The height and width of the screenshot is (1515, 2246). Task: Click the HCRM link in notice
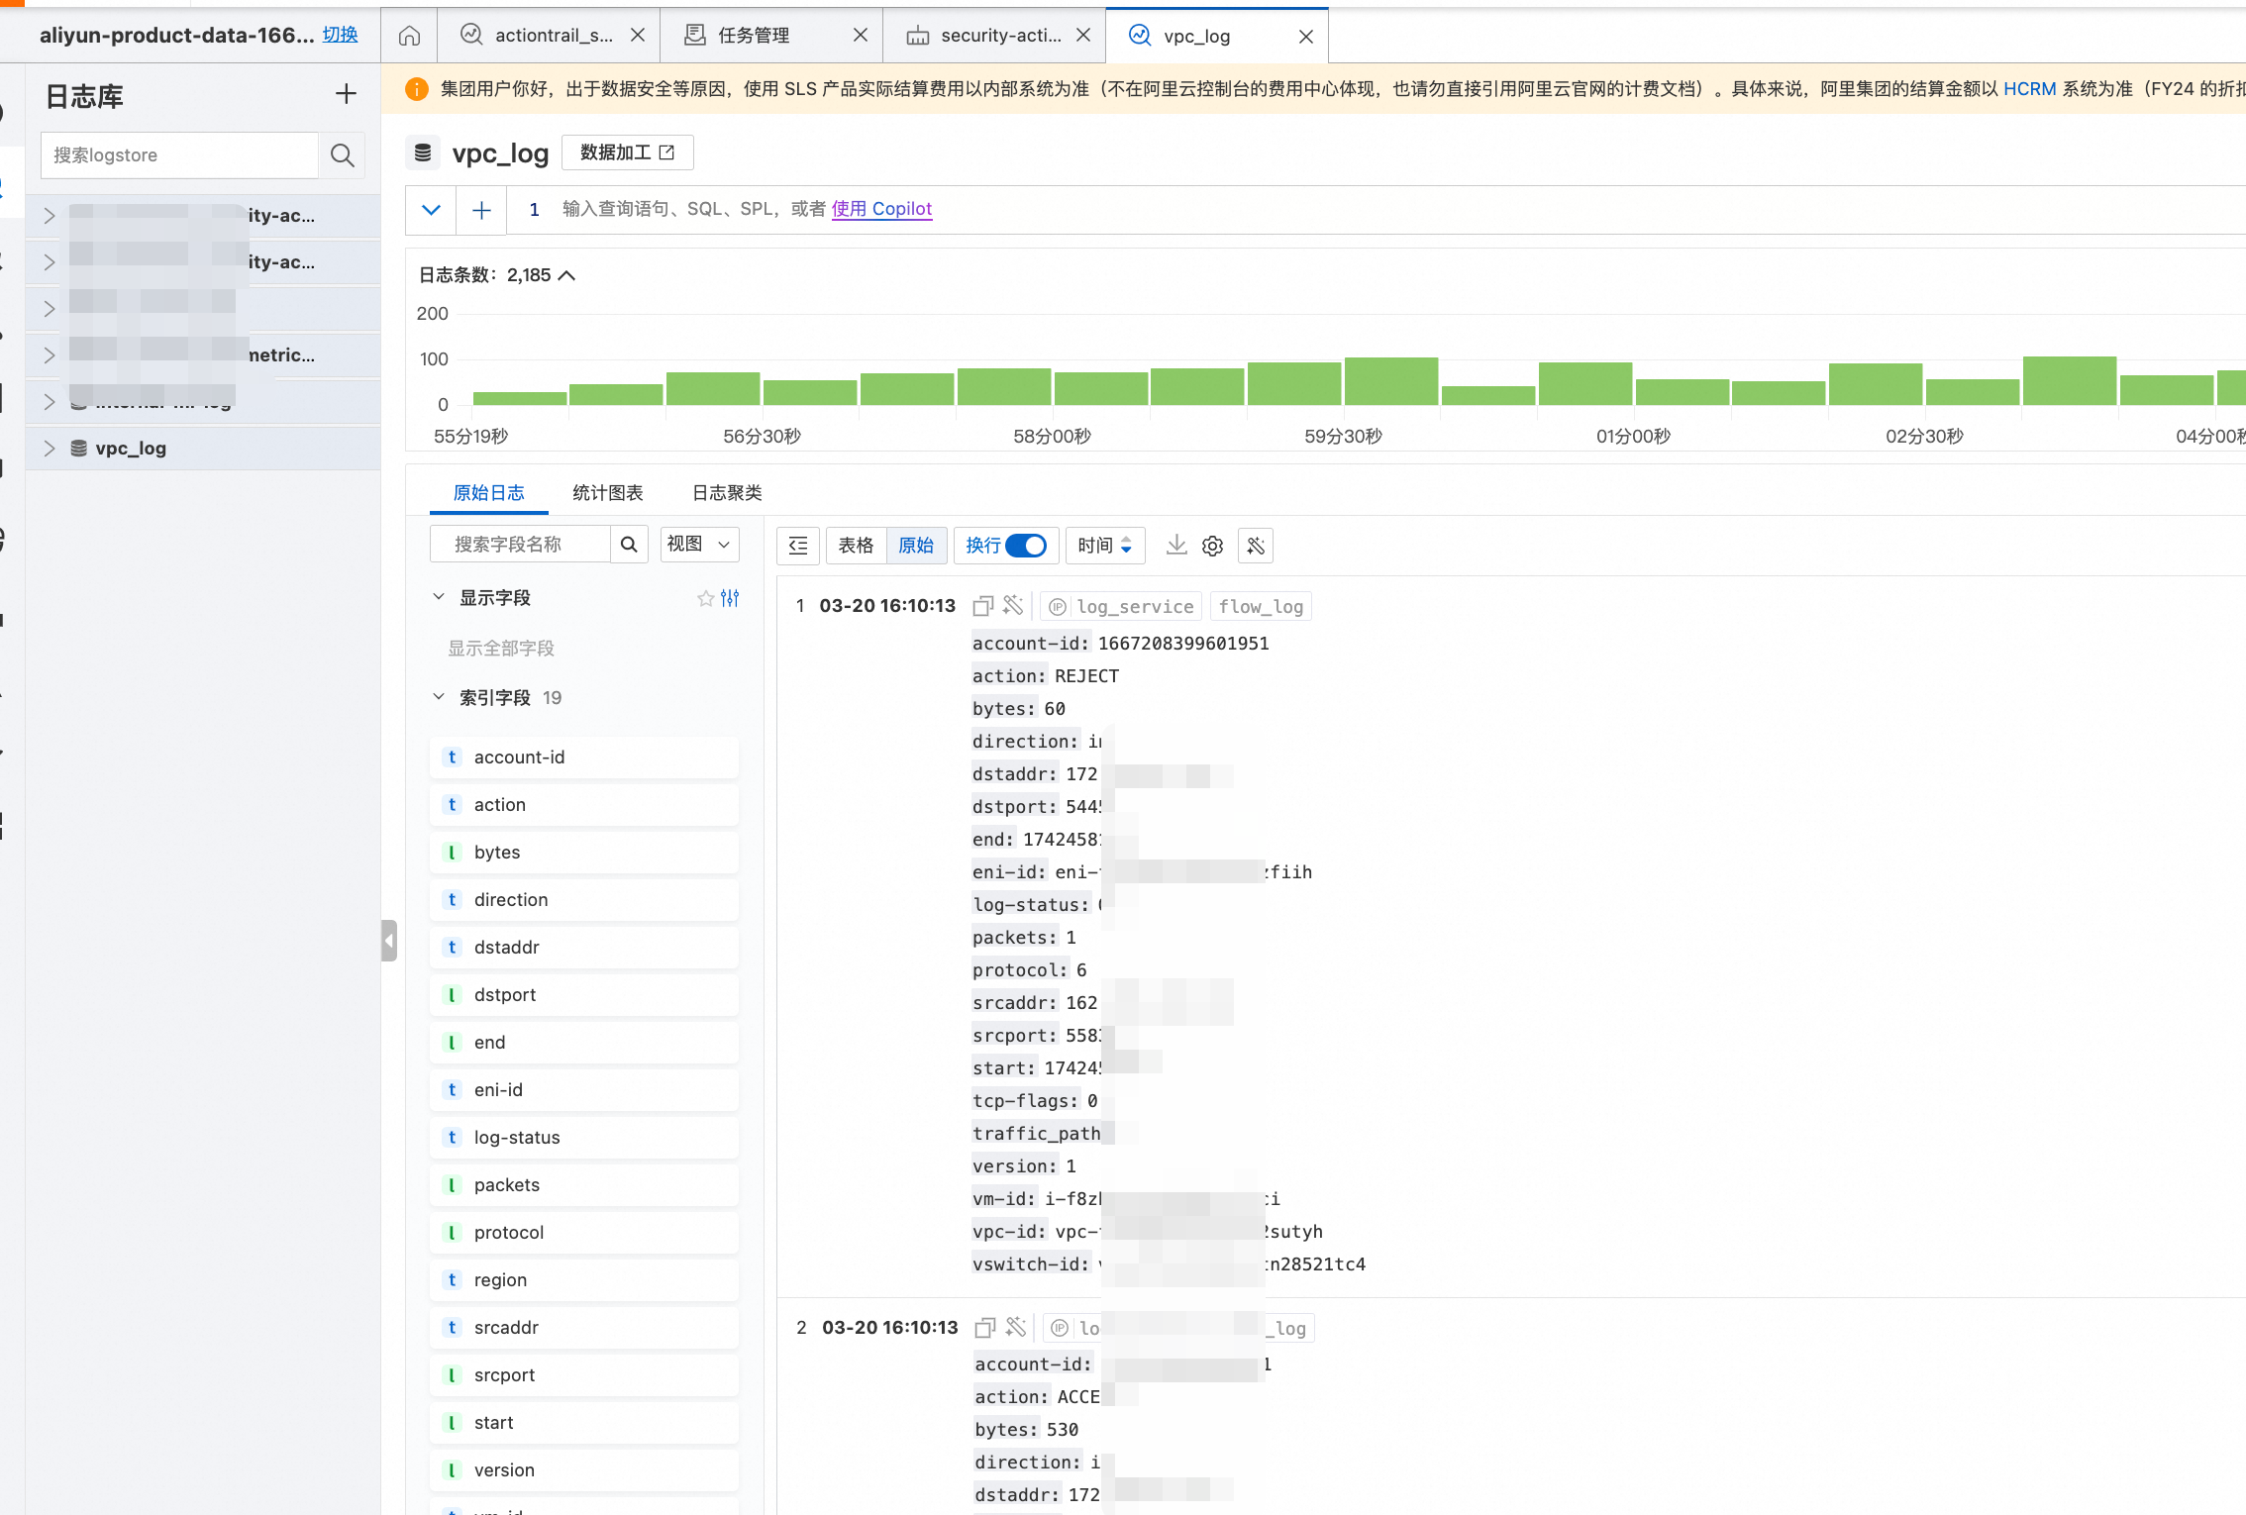pos(2029,89)
